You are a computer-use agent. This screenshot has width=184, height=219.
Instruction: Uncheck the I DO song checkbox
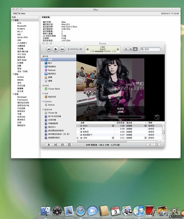point(81,138)
